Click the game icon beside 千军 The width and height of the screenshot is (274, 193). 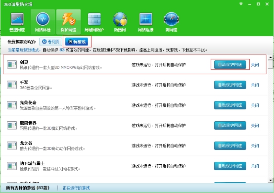[12, 85]
